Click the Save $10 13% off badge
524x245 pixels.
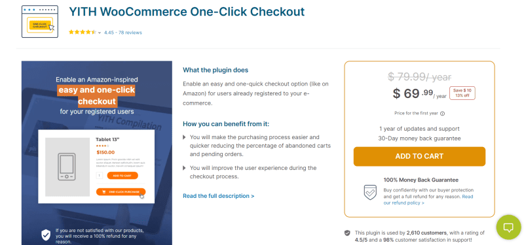pyautogui.click(x=462, y=93)
